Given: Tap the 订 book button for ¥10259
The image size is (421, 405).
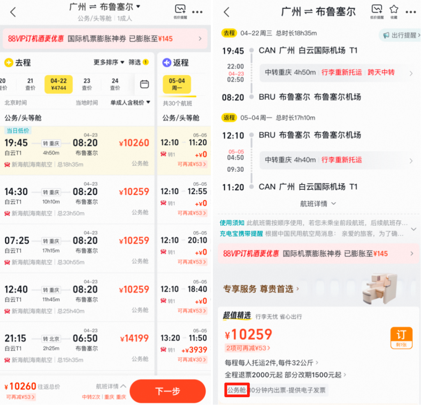Looking at the screenshot, I should click(x=402, y=337).
